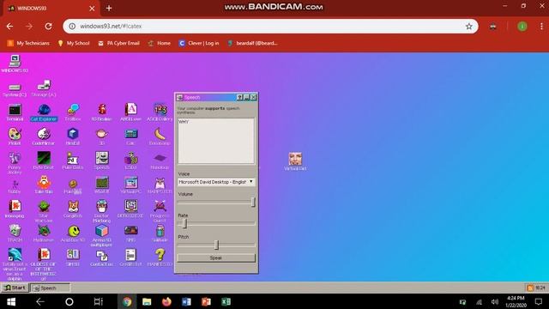Open the Cat Explorer desktop icon
Screen dimensions: 549x309
click(x=44, y=112)
